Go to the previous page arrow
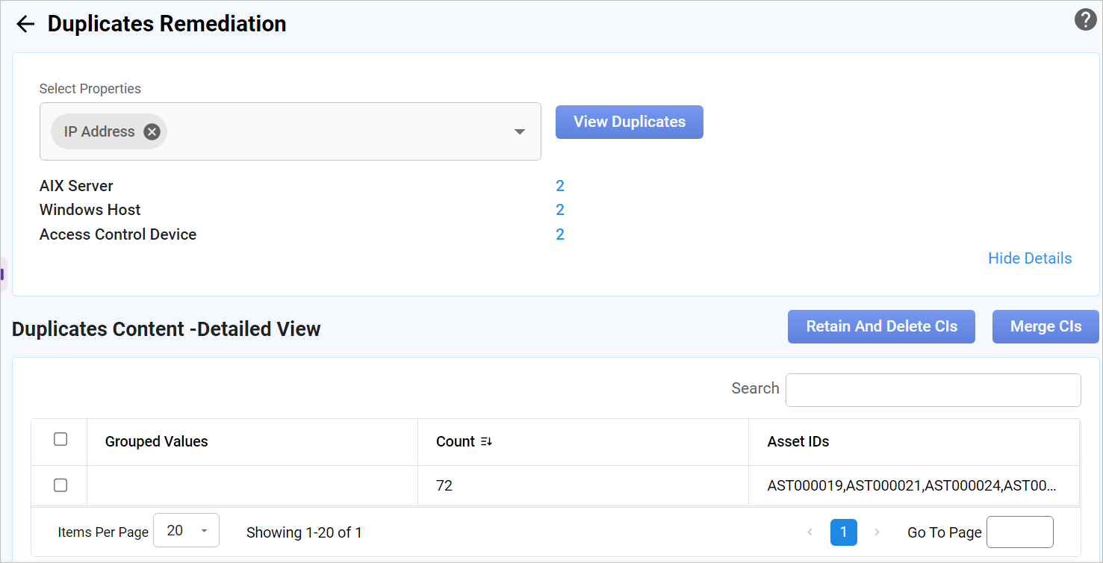Screen dimensions: 1103x563 pos(810,532)
